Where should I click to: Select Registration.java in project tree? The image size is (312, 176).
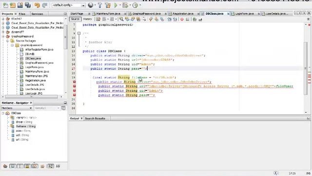(35, 80)
